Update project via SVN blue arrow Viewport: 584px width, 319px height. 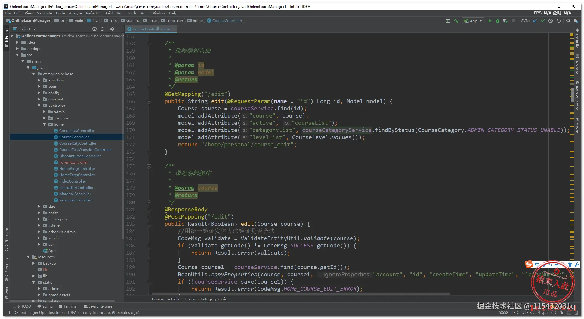[x=535, y=21]
